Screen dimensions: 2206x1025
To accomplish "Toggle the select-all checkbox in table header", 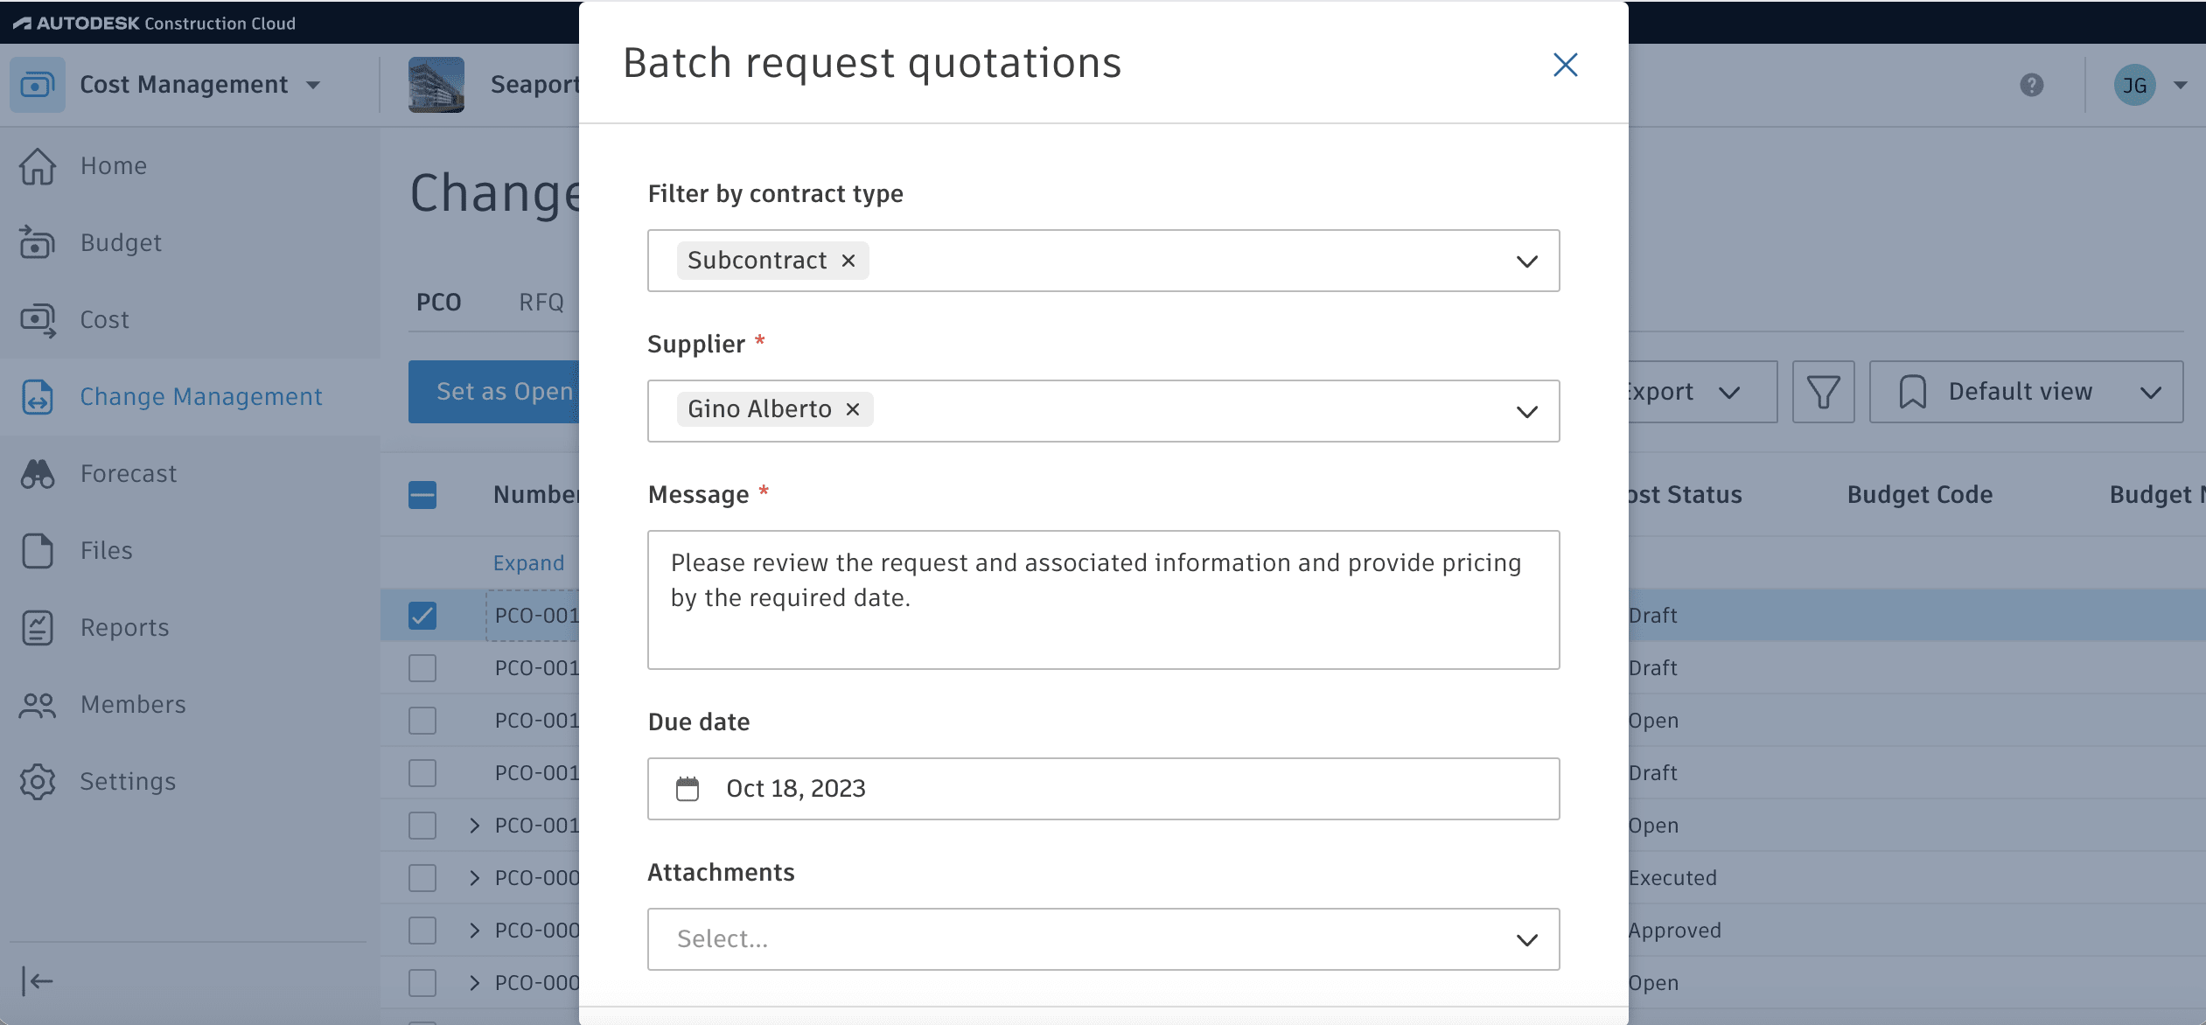I will click(x=422, y=494).
